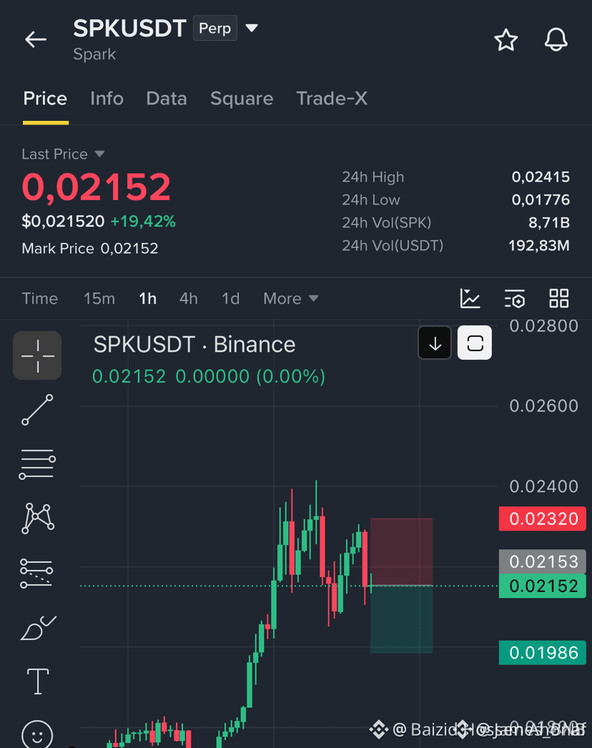Select the 1d chart interval
The width and height of the screenshot is (592, 748).
(230, 299)
